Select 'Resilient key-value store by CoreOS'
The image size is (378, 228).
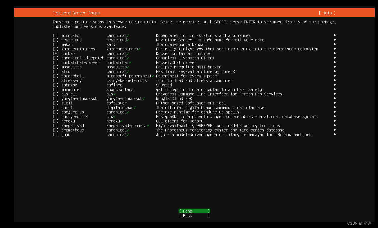pyautogui.click(x=195, y=71)
